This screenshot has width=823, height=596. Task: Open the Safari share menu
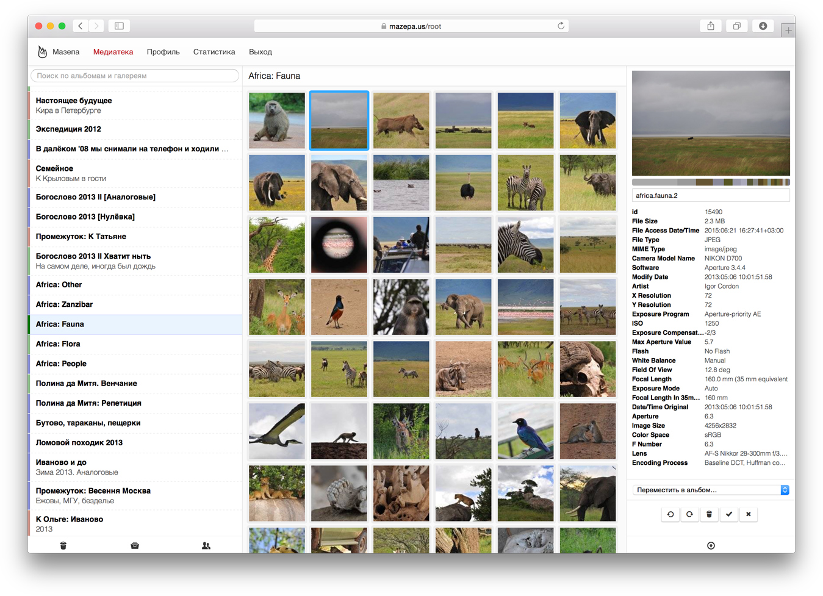pyautogui.click(x=710, y=26)
